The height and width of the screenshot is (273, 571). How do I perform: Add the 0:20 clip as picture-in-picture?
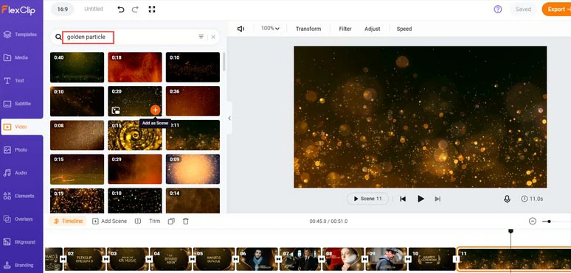click(116, 110)
